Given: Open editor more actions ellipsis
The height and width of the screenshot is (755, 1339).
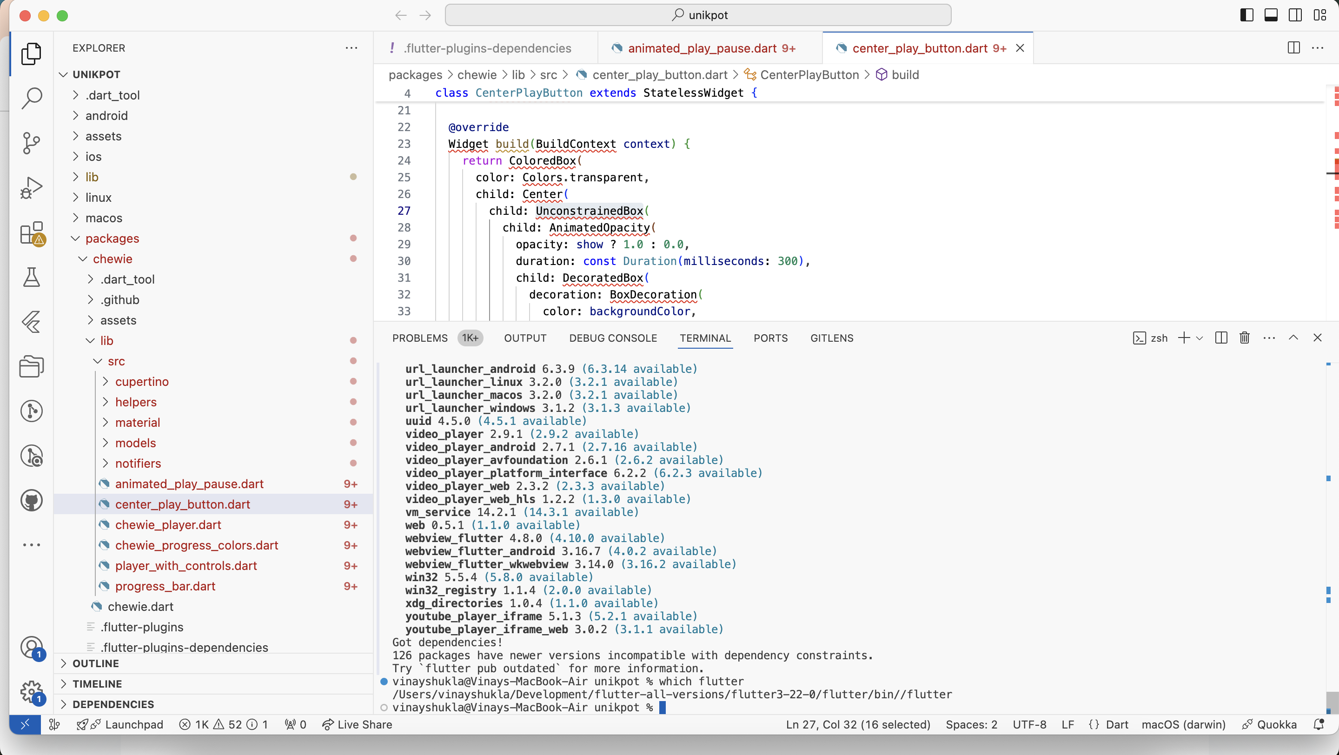Looking at the screenshot, I should coord(1318,48).
